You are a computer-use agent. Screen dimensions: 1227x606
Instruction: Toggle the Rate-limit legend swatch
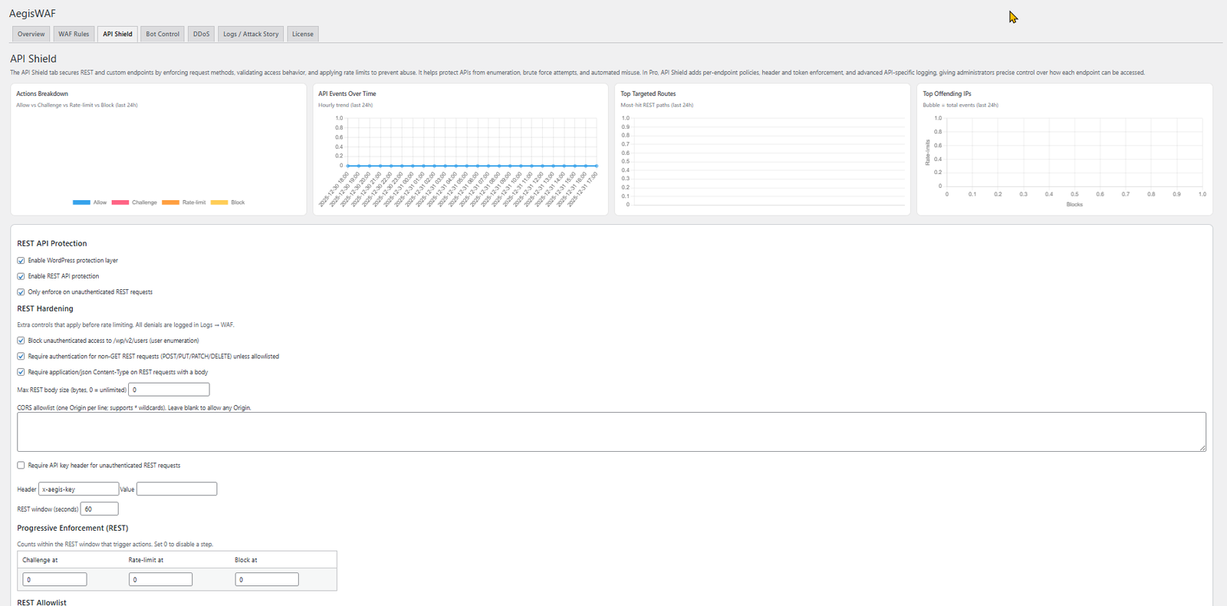(x=170, y=203)
